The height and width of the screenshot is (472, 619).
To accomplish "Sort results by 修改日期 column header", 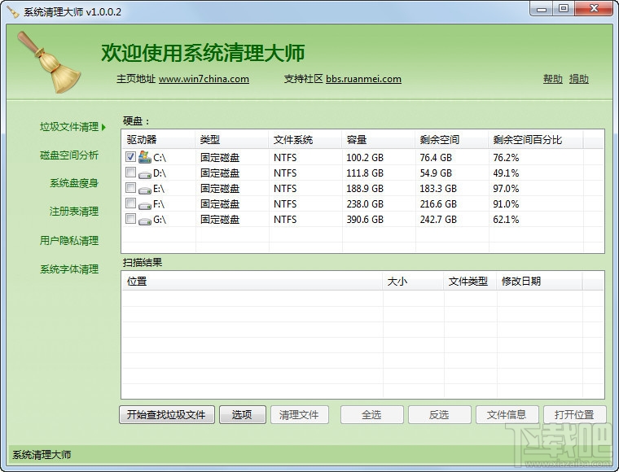I will coord(540,281).
